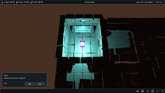This screenshot has height=93, width=165.
Task: Skip the B.O.B. tutorial dialog
Action: (x=29, y=84)
